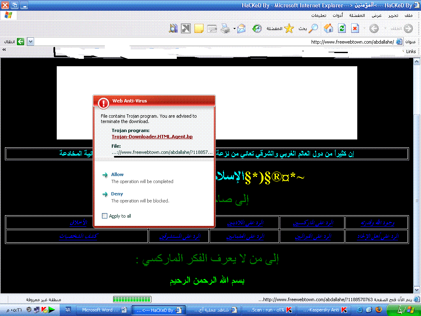
Task: Print the page using the printer icon
Action: 225,28
